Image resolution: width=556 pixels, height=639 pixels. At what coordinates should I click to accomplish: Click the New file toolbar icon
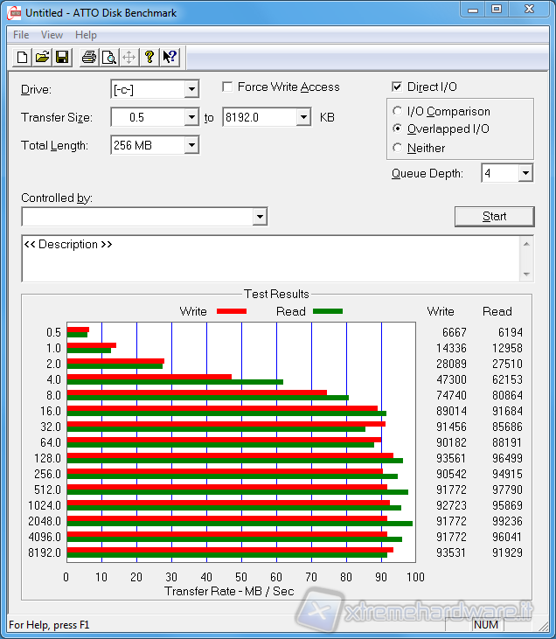23,58
